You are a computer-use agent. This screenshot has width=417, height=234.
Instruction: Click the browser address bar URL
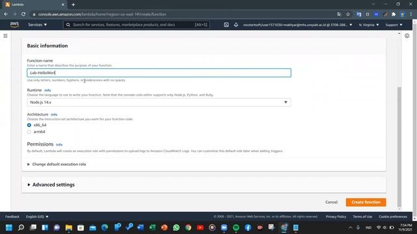102,14
